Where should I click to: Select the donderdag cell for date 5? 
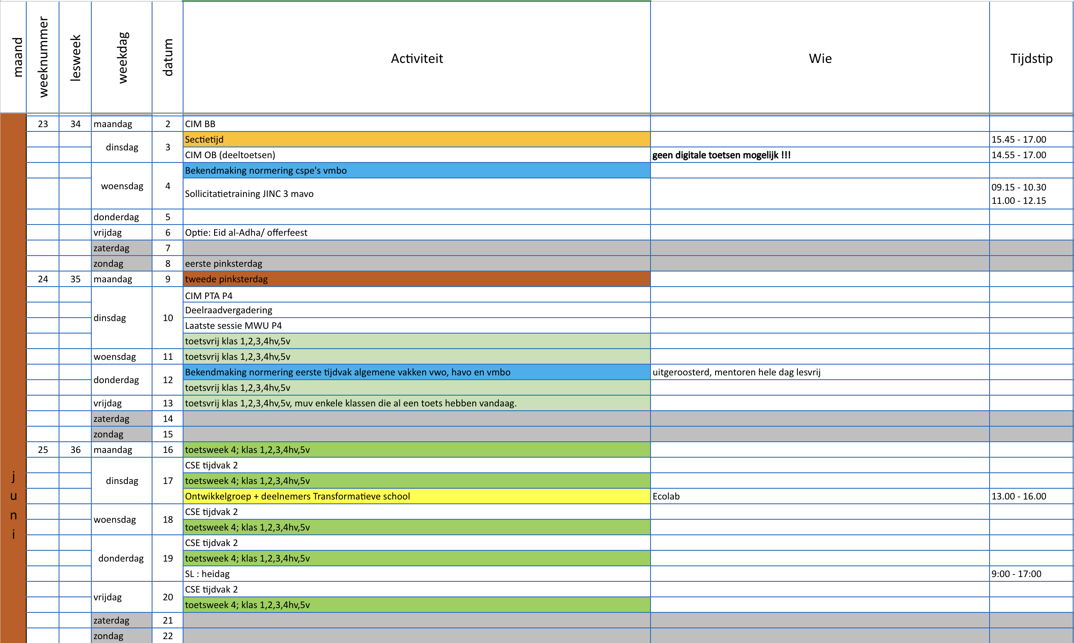(x=121, y=217)
